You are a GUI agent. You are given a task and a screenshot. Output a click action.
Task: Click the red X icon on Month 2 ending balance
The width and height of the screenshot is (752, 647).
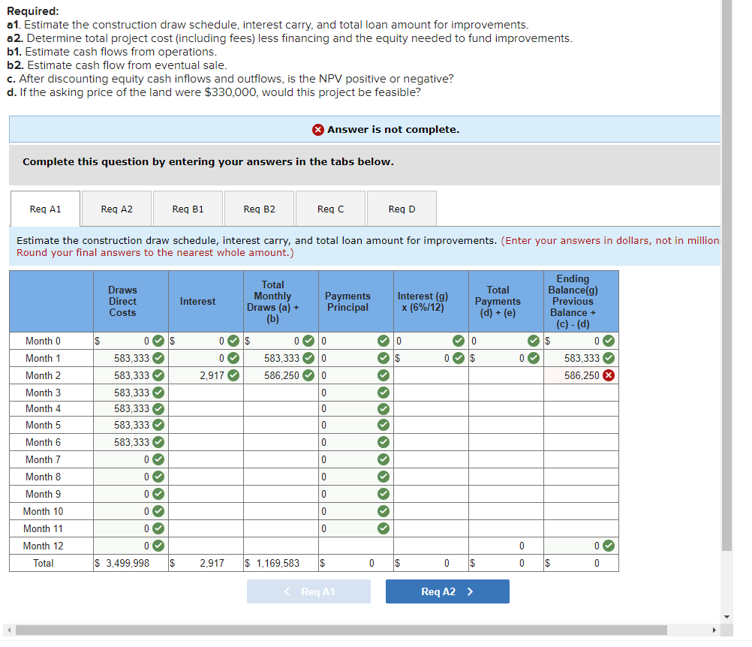pyautogui.click(x=609, y=375)
